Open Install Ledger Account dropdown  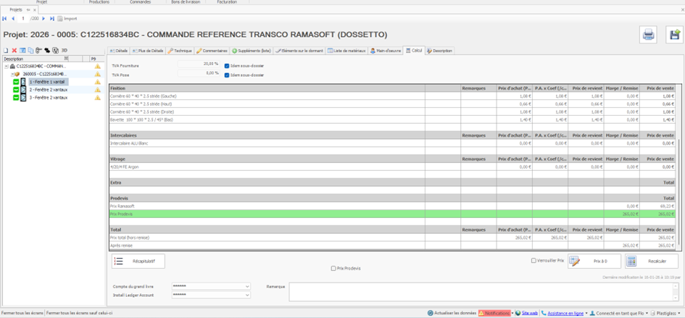[247, 295]
